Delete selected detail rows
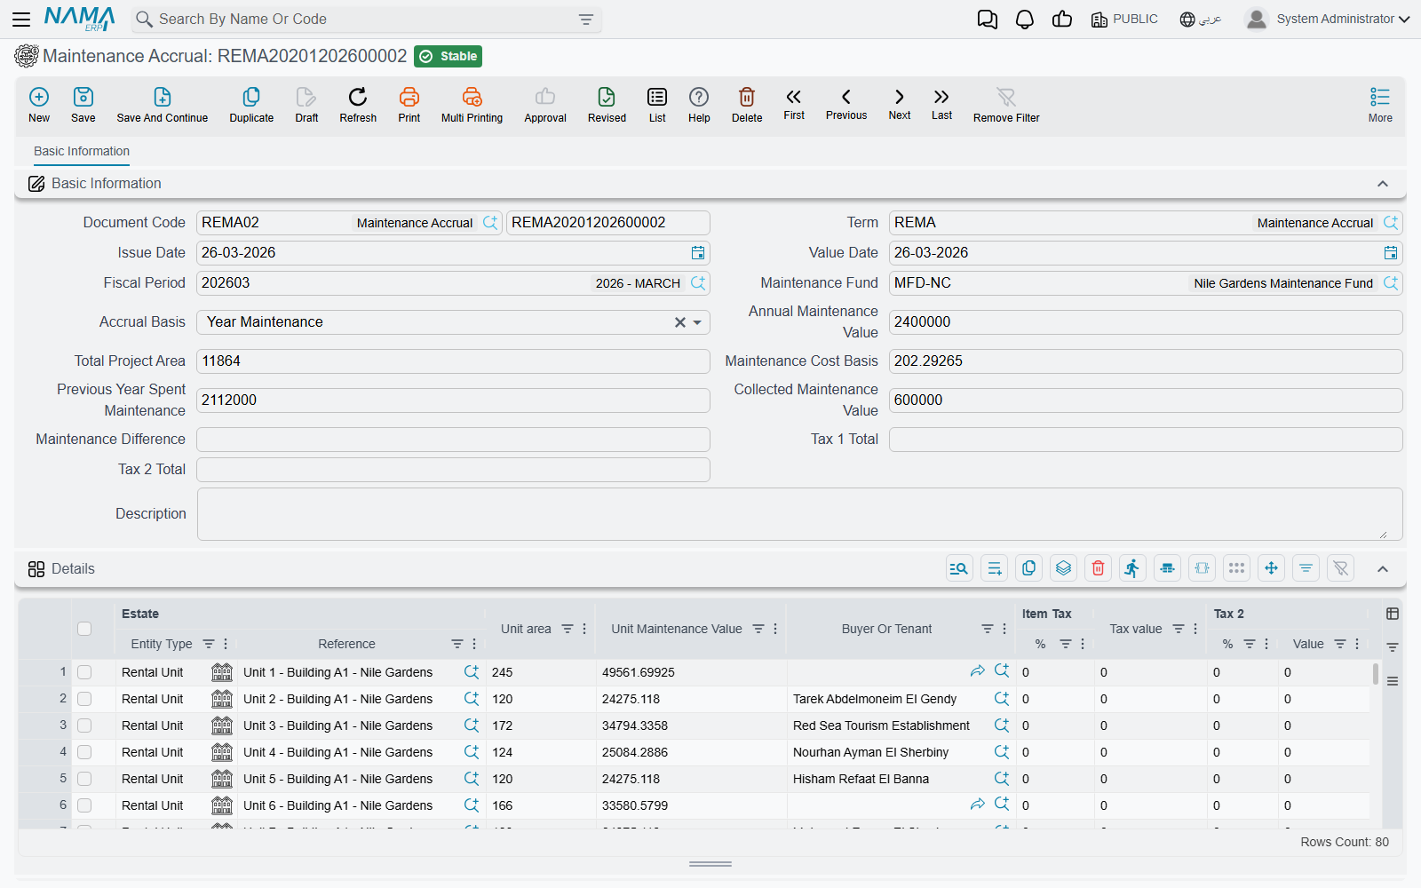This screenshot has height=888, width=1421. coord(1099,568)
